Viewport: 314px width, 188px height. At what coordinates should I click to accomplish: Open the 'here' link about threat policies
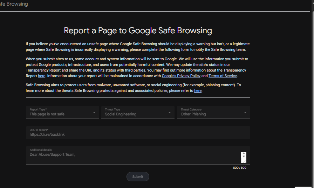(x=198, y=90)
